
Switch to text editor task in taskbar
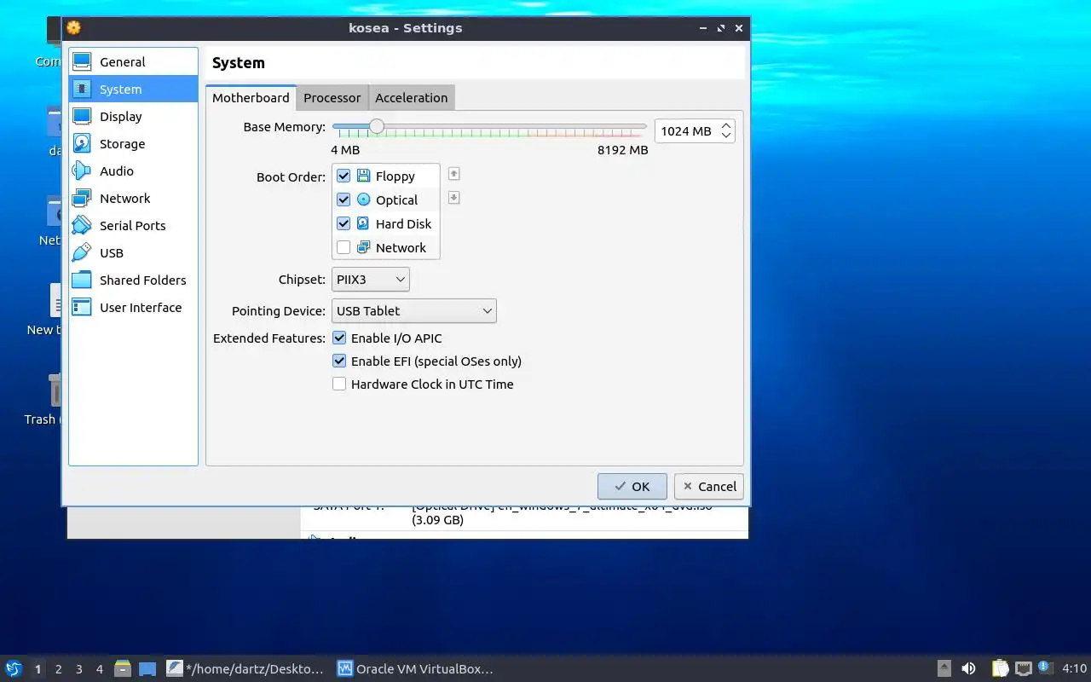click(246, 669)
